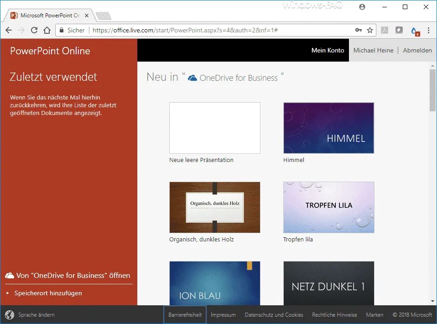Open Mein Konto in header
The width and height of the screenshot is (437, 324).
pos(328,50)
